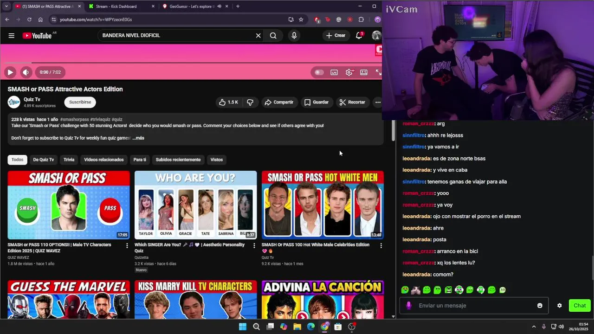The height and width of the screenshot is (334, 594).
Task: Select the De Quiz Tv chip
Action: (43, 160)
